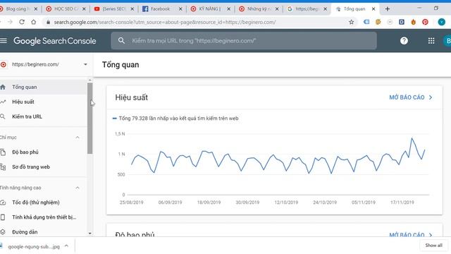The height and width of the screenshot is (254, 451).
Task: Open the hamburger navigation menu
Action: pyautogui.click(x=4, y=41)
